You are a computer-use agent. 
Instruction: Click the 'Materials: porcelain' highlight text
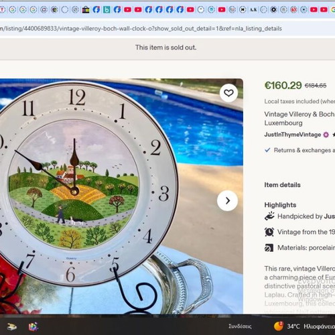306,248
